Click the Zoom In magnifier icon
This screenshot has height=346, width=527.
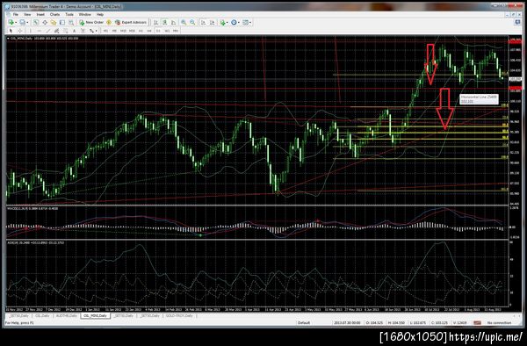tap(184, 22)
